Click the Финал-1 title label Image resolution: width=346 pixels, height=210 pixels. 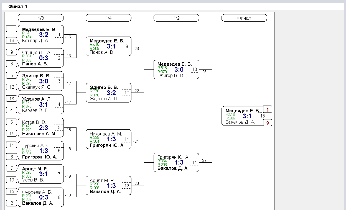tap(18, 6)
